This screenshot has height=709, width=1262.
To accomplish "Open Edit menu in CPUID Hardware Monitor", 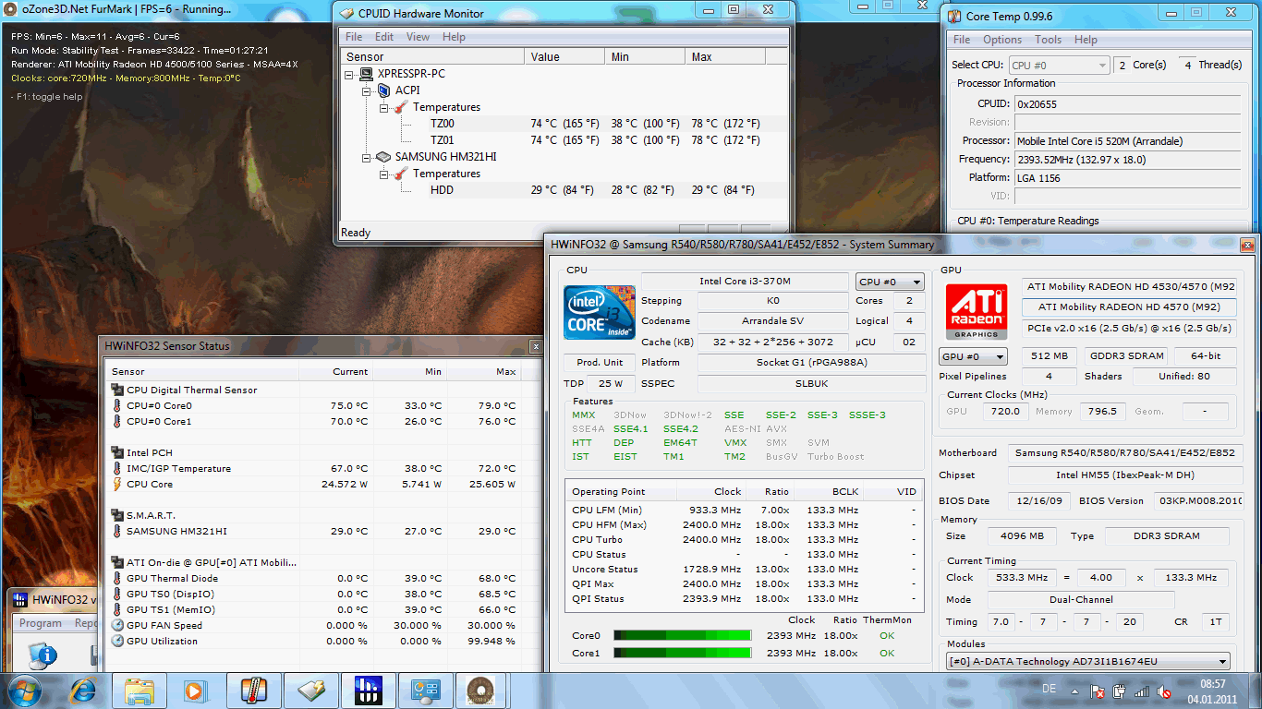I will pyautogui.click(x=384, y=37).
